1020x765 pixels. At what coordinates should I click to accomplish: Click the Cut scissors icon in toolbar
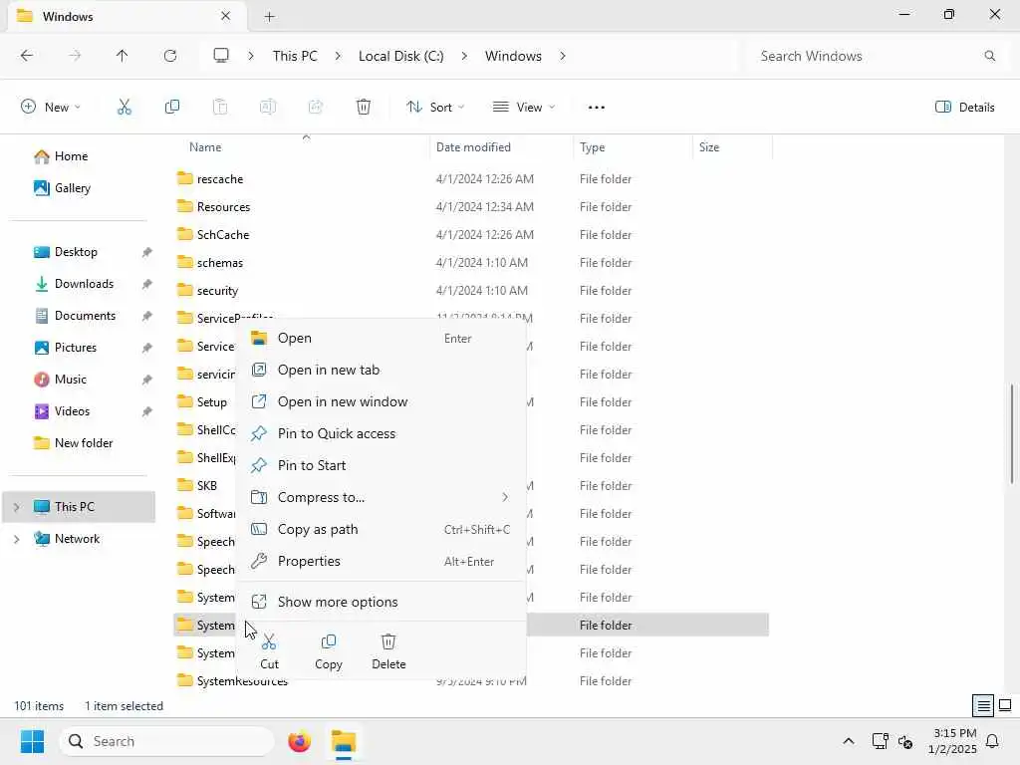pos(125,108)
